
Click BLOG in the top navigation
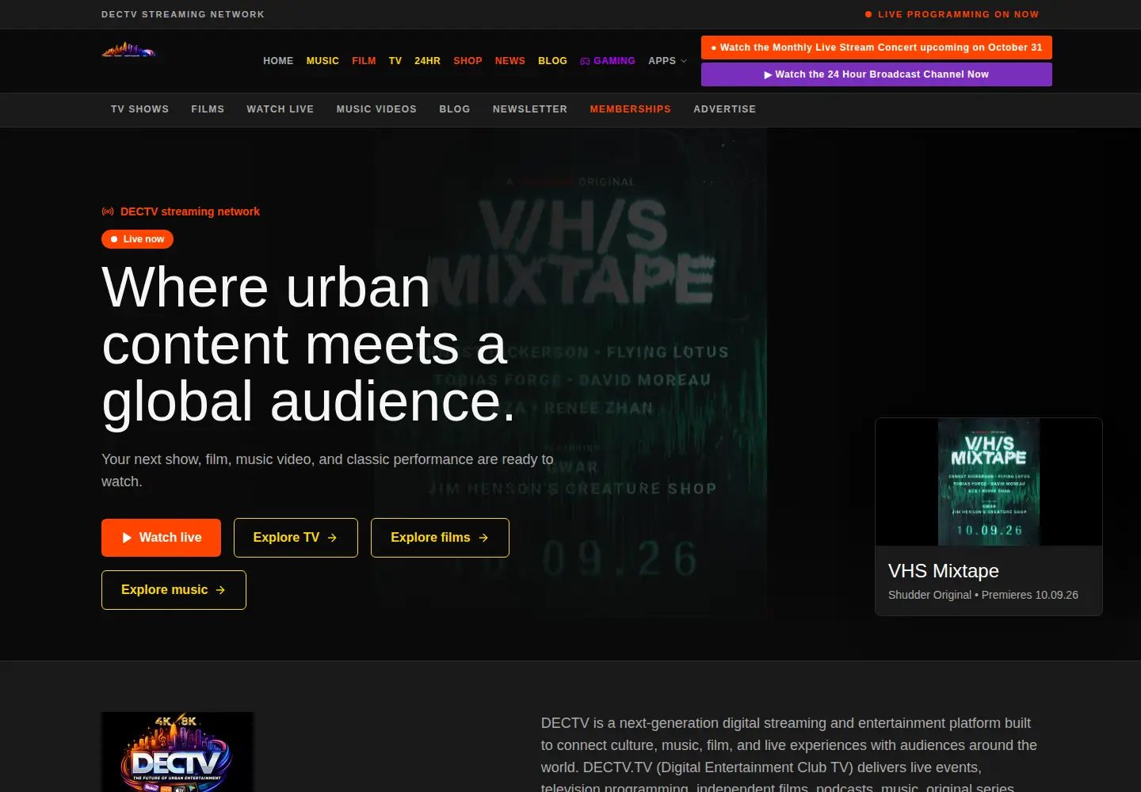[x=552, y=61]
